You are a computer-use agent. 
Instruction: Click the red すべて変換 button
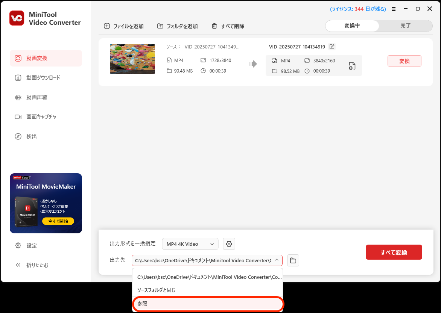coord(394,252)
